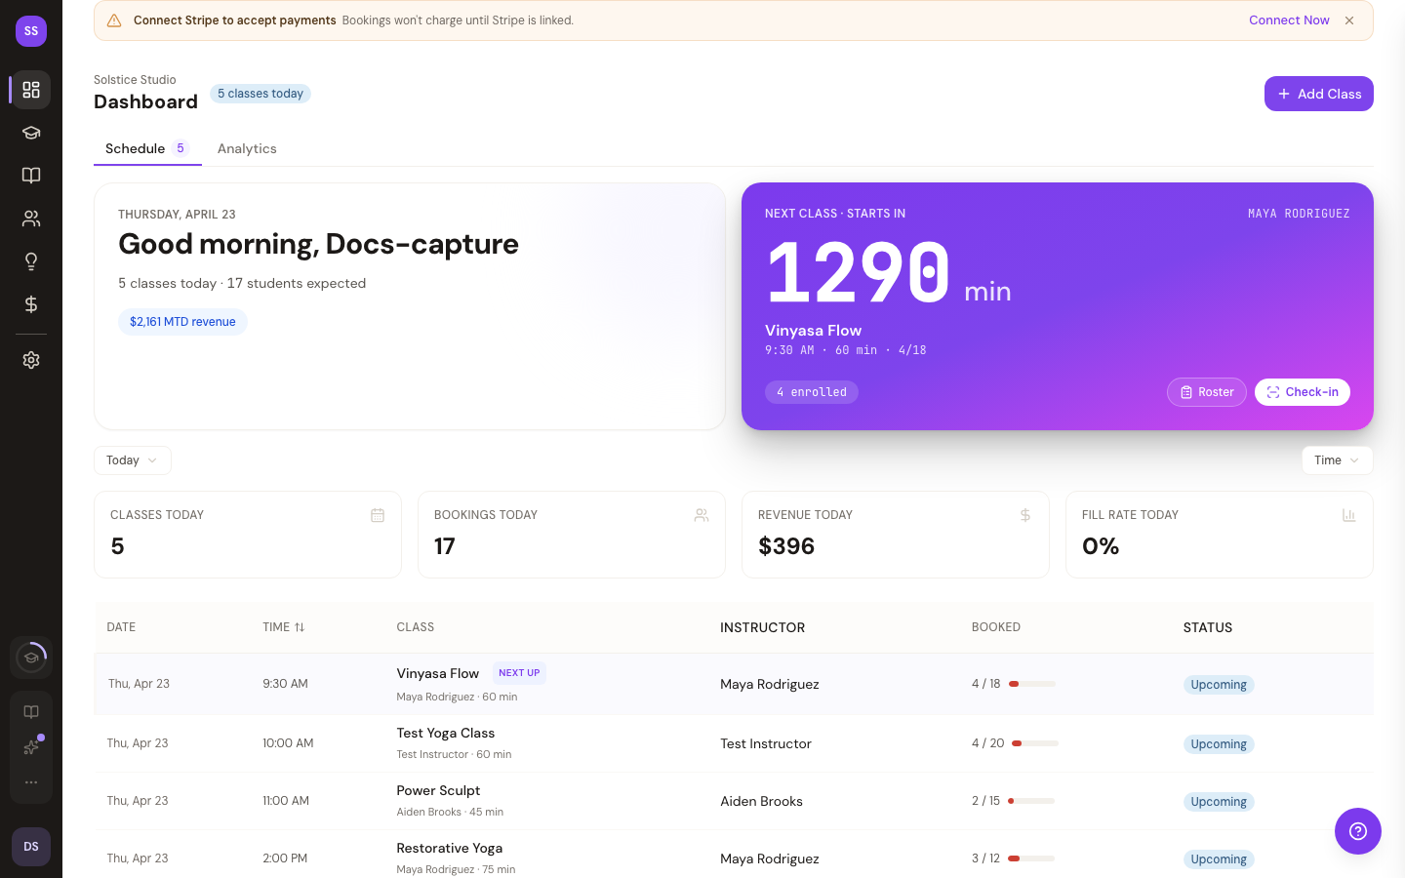Screen dimensions: 1405x878
Task: Expand the Time sort dropdown
Action: coord(1336,460)
